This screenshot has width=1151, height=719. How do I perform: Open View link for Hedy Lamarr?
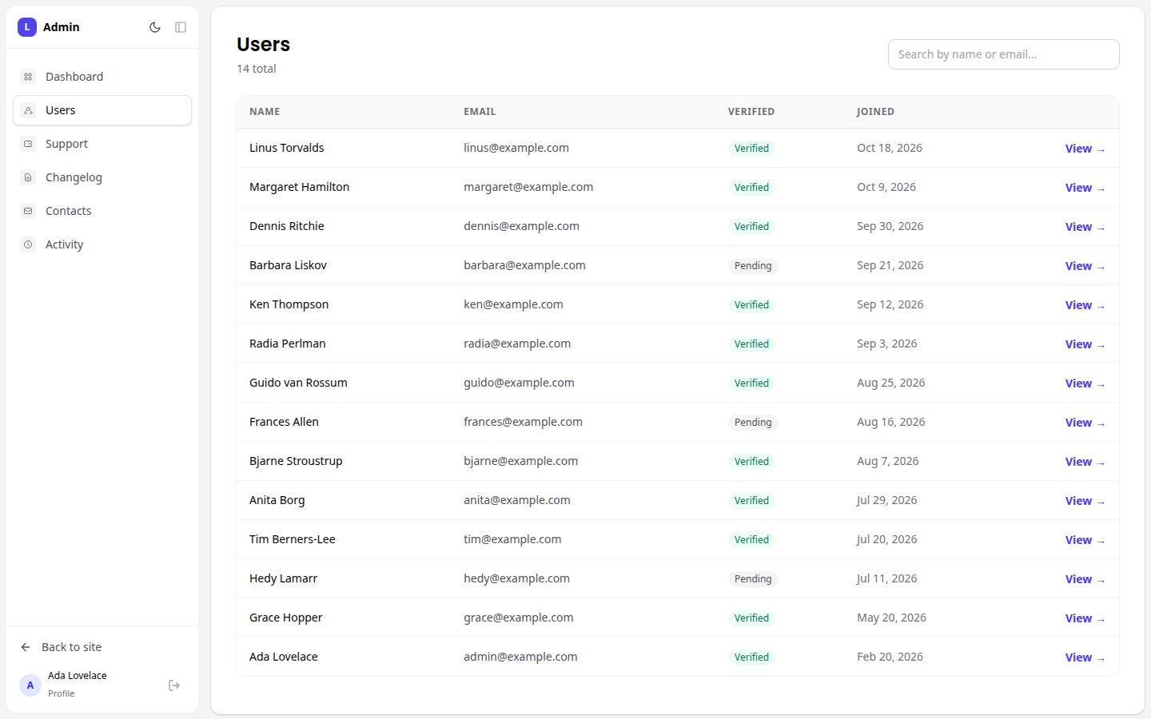coord(1085,579)
